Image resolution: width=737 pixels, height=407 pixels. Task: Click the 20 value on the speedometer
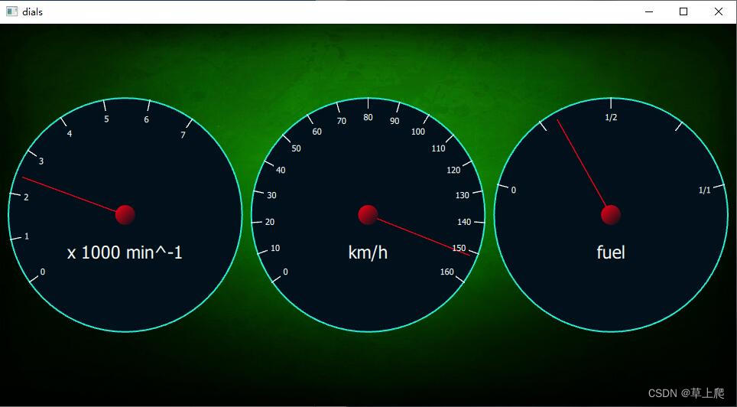(x=270, y=222)
